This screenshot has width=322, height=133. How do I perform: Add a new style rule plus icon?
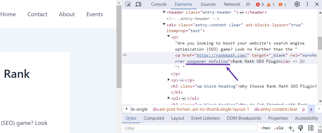(291, 128)
